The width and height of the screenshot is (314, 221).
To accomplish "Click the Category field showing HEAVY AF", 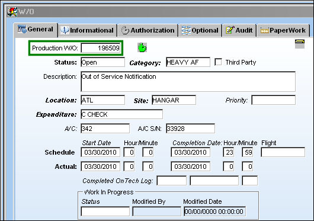I will tap(188, 62).
